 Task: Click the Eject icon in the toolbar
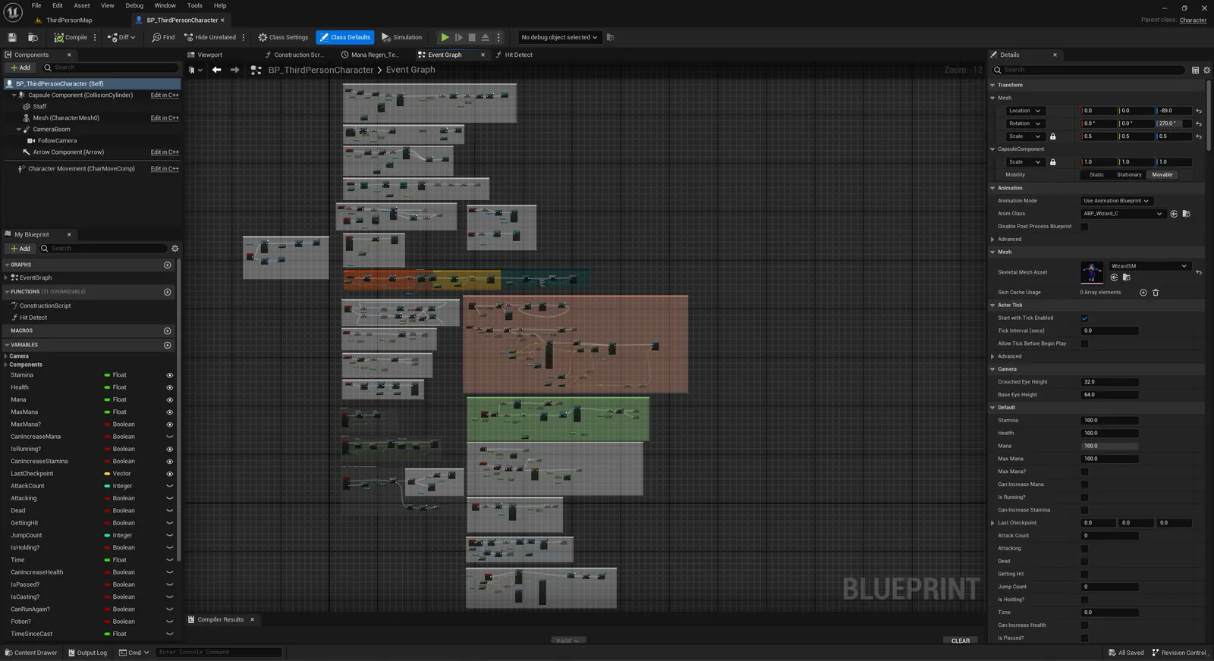[486, 37]
